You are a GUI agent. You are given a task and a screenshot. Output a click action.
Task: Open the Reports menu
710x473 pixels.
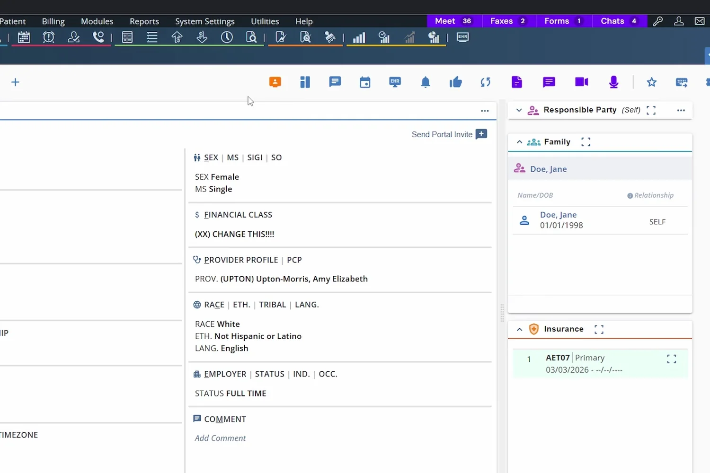144,21
